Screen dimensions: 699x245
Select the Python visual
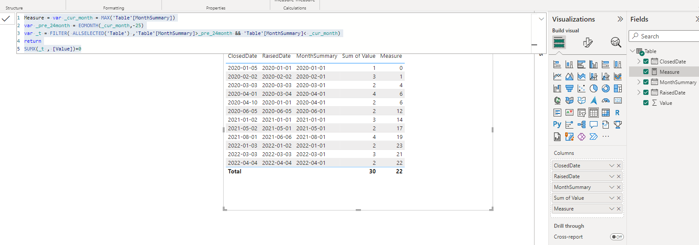pyautogui.click(x=557, y=125)
